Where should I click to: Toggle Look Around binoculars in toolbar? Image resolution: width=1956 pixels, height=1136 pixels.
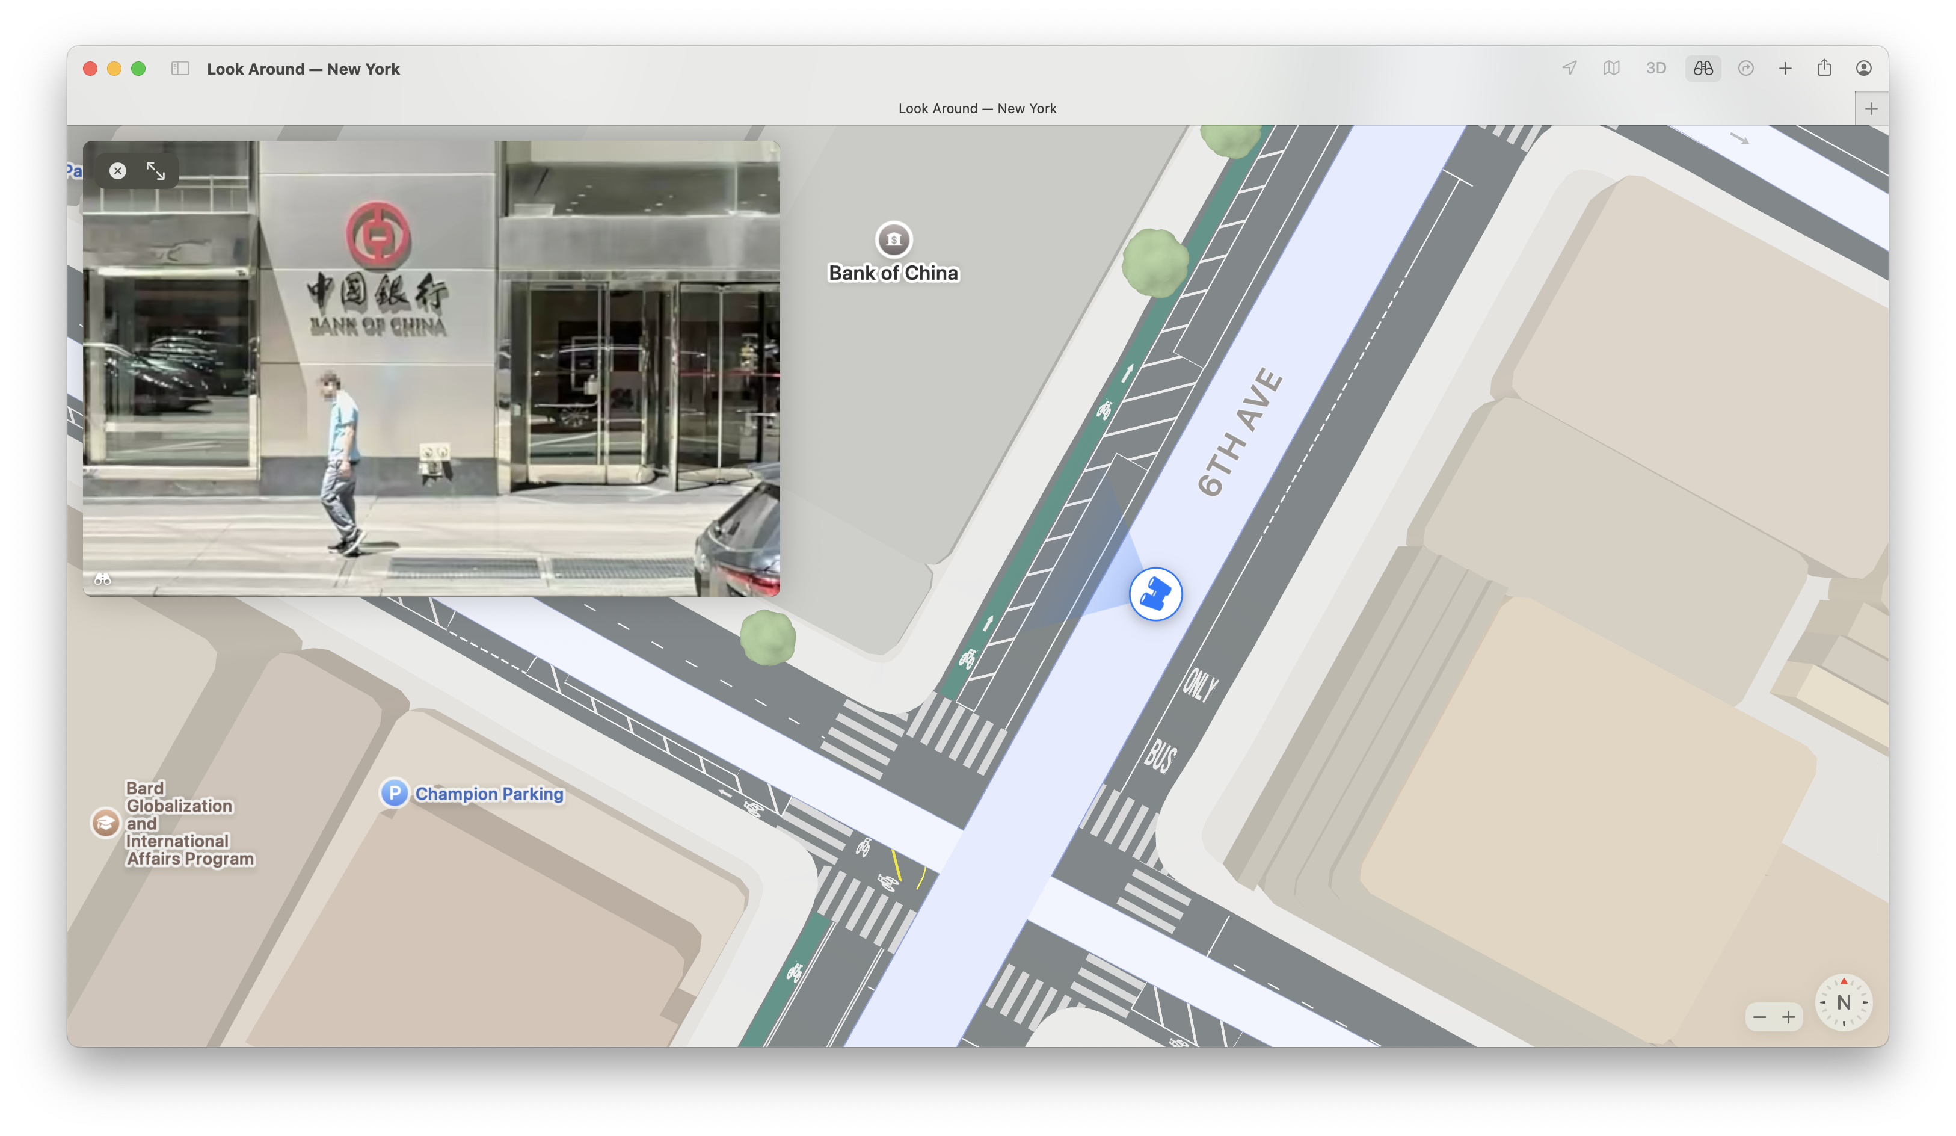1703,69
